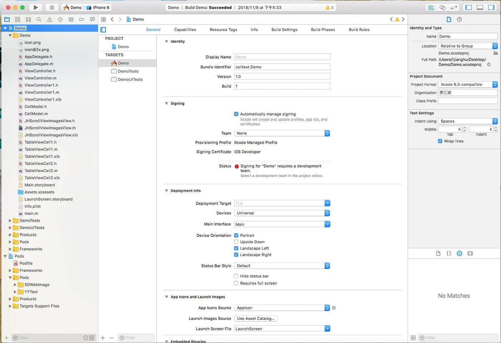Image resolution: width=501 pixels, height=343 pixels.
Task: Open the related items grid menu
Action: [x=103, y=19]
